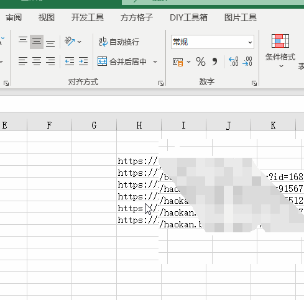The image size is (304, 300).
Task: Switch to the 视图 tab
Action: 47,17
